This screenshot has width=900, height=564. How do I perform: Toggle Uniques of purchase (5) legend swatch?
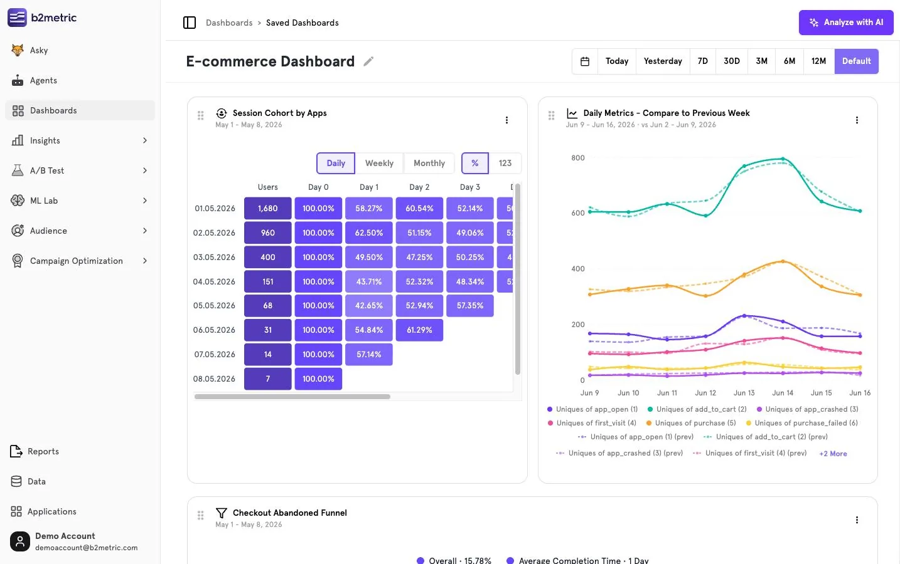click(649, 423)
